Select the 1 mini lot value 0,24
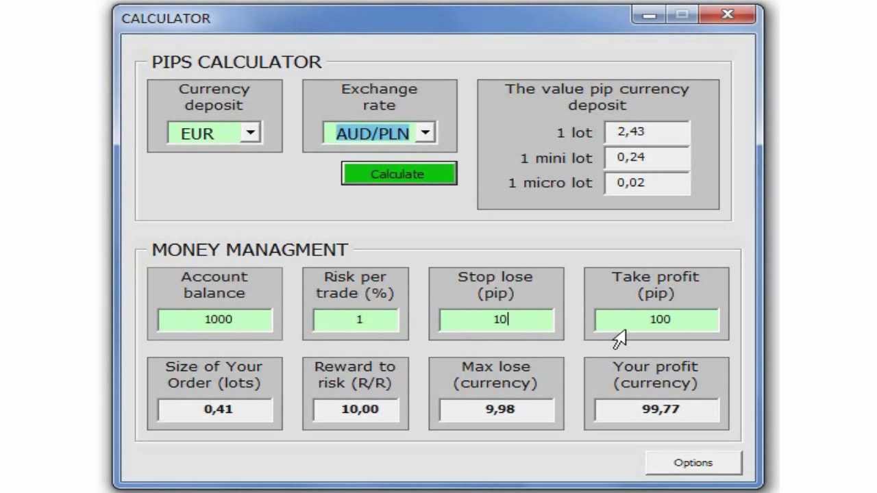Viewport: 877px width, 493px height. tap(647, 157)
